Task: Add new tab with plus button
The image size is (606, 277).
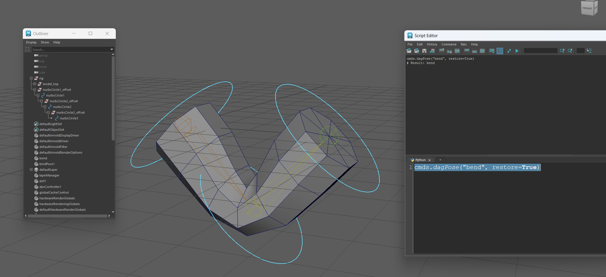Action: tap(440, 160)
